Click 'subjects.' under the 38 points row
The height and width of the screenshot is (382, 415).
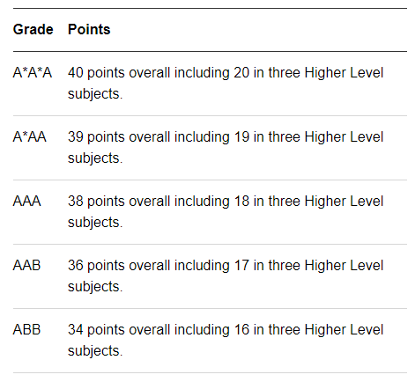(95, 223)
